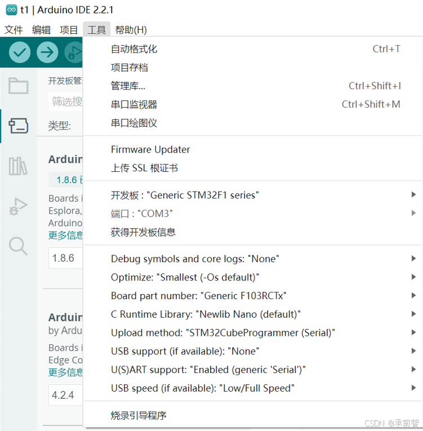Click the 类型: filter label

click(x=60, y=126)
